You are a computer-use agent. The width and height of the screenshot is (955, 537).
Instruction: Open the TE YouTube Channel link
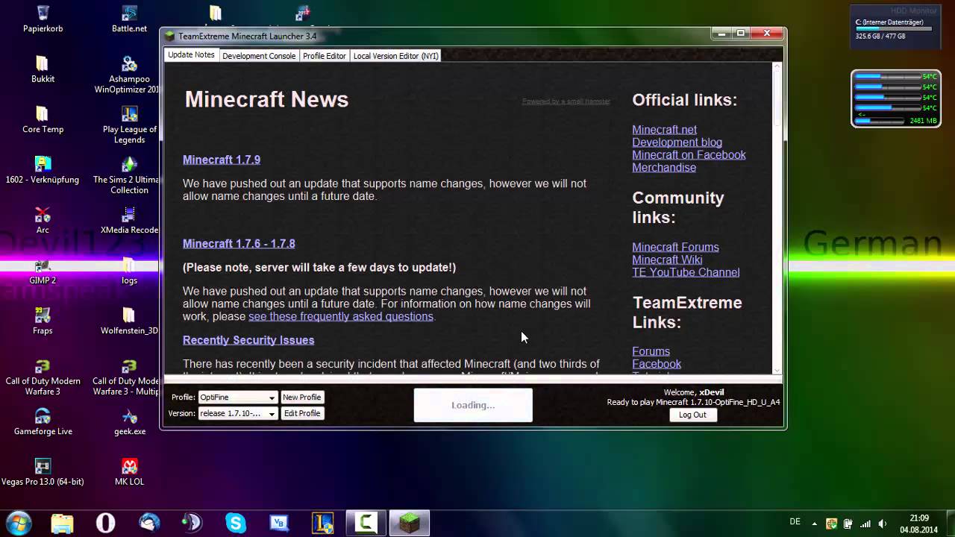[x=686, y=272]
